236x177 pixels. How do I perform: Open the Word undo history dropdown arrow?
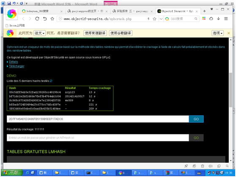[x=17, y=3]
